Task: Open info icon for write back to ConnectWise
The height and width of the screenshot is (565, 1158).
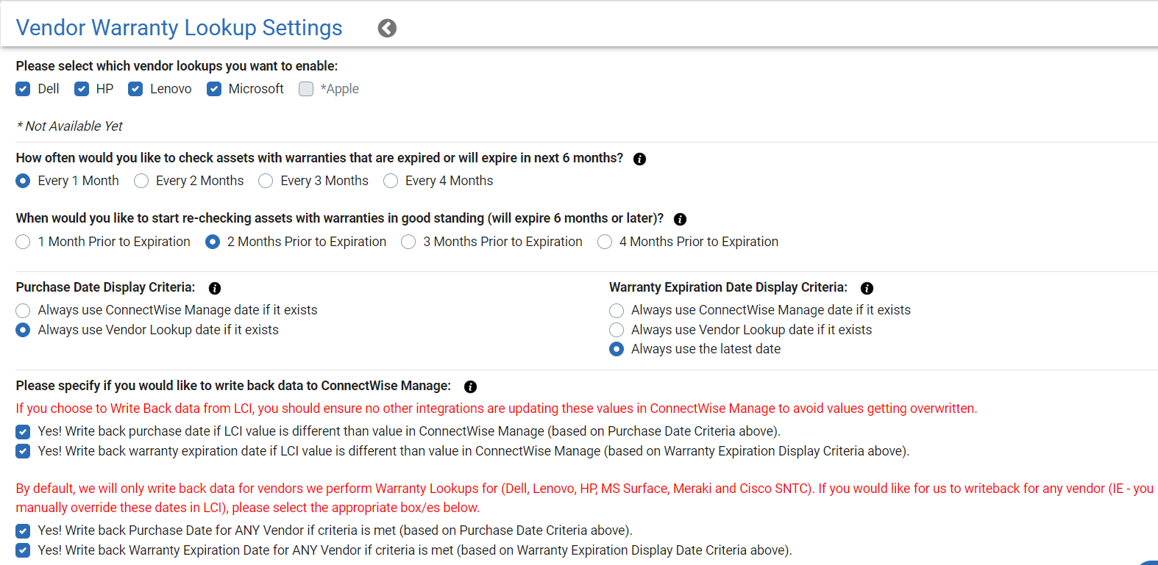Action: point(470,386)
